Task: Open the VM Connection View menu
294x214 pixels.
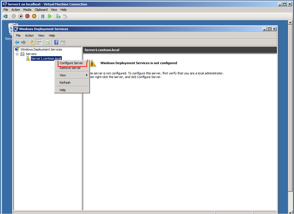Action: click(54, 10)
